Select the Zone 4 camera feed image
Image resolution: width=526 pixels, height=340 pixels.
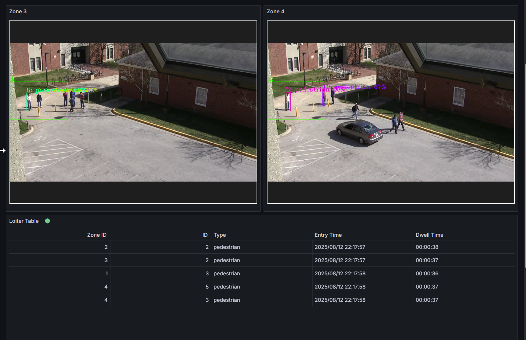391,112
